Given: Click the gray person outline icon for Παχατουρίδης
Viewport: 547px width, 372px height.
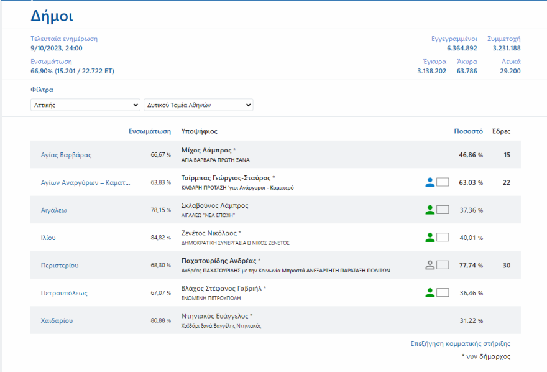Looking at the screenshot, I should coord(430,265).
